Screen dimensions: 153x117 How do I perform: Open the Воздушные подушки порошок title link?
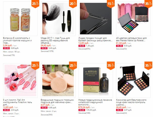coord(57,101)
